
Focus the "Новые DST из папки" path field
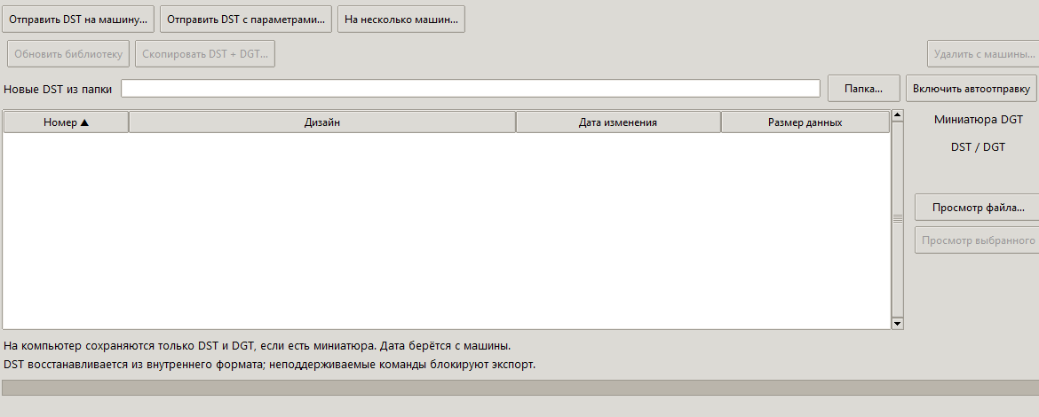click(471, 89)
